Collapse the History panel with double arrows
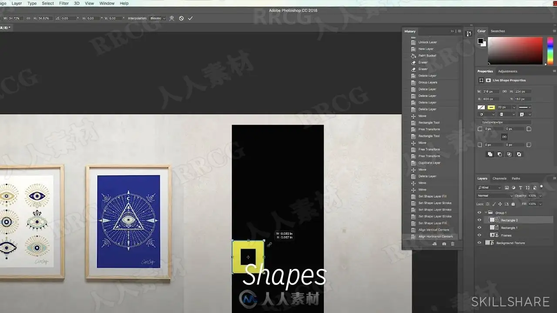This screenshot has width=557, height=313. [x=452, y=31]
